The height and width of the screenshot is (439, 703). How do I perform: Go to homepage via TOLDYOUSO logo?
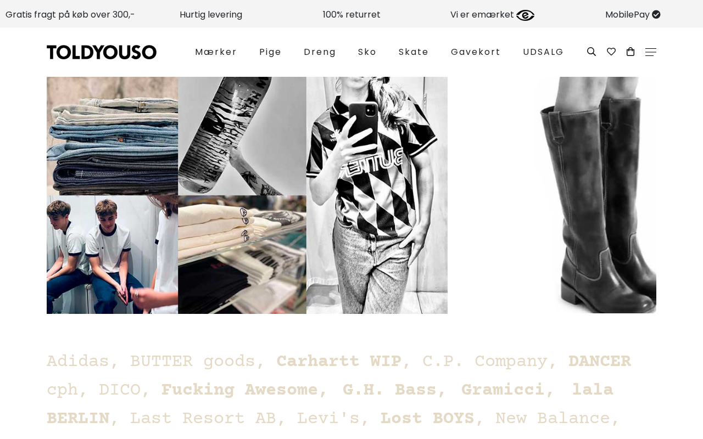[102, 52]
